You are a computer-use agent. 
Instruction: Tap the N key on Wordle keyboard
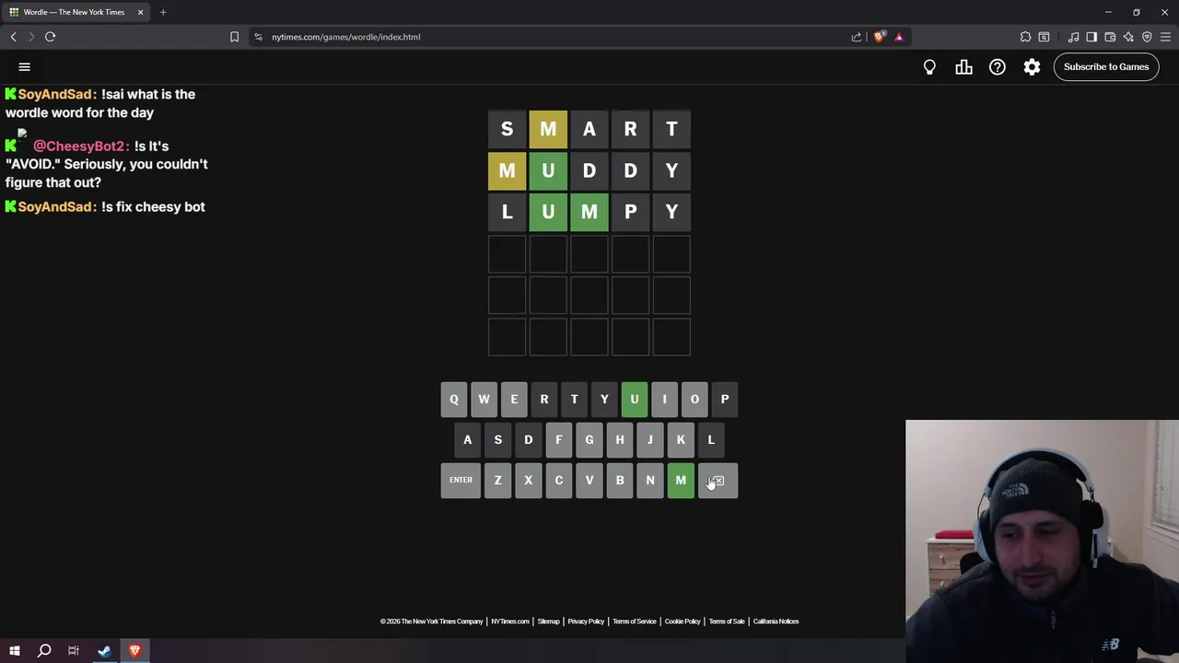tap(650, 480)
